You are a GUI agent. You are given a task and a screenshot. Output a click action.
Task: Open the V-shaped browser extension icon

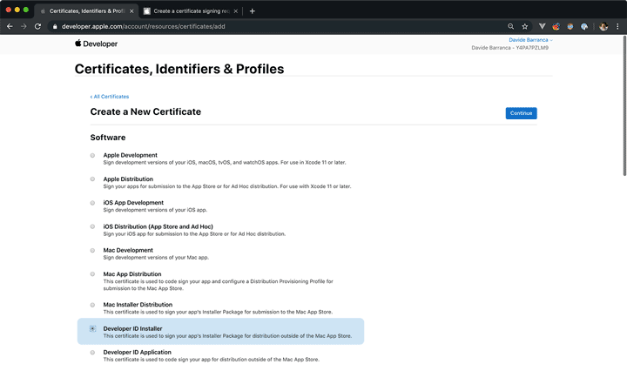(x=542, y=26)
